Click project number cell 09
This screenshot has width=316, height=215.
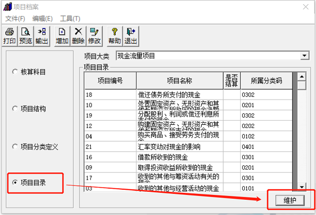(x=111, y=168)
